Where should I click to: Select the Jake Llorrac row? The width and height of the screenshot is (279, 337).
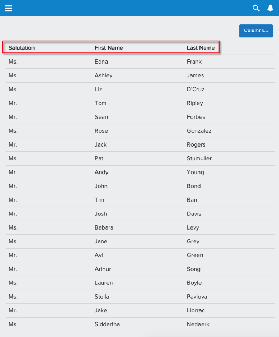(140, 311)
